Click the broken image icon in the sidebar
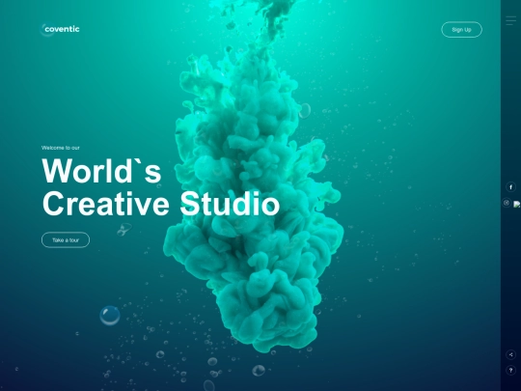Screen dimensions: 521x391 click(x=517, y=205)
